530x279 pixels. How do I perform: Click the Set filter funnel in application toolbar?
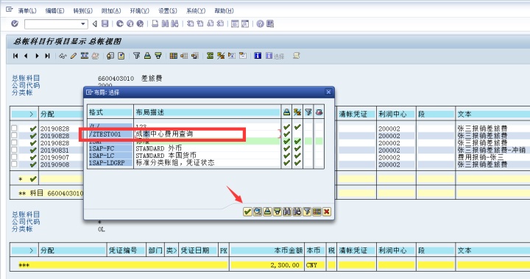coord(137,56)
